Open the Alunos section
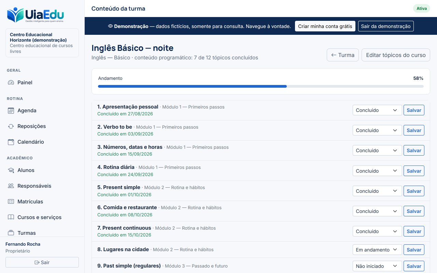This screenshot has width=437, height=273. pyautogui.click(x=42, y=170)
